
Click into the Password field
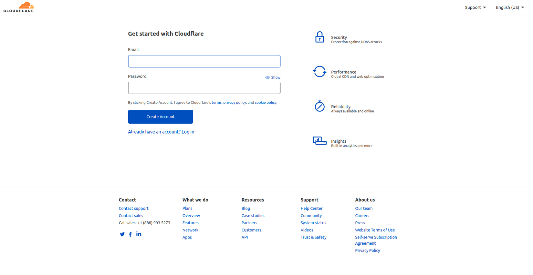(204, 88)
